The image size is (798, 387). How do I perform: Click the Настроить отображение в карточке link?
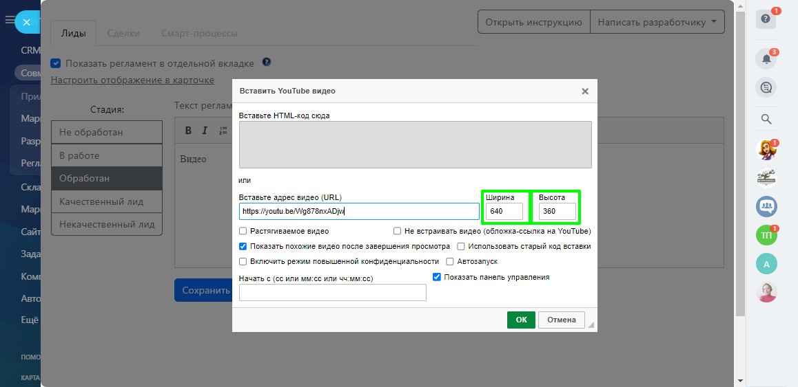pos(132,80)
